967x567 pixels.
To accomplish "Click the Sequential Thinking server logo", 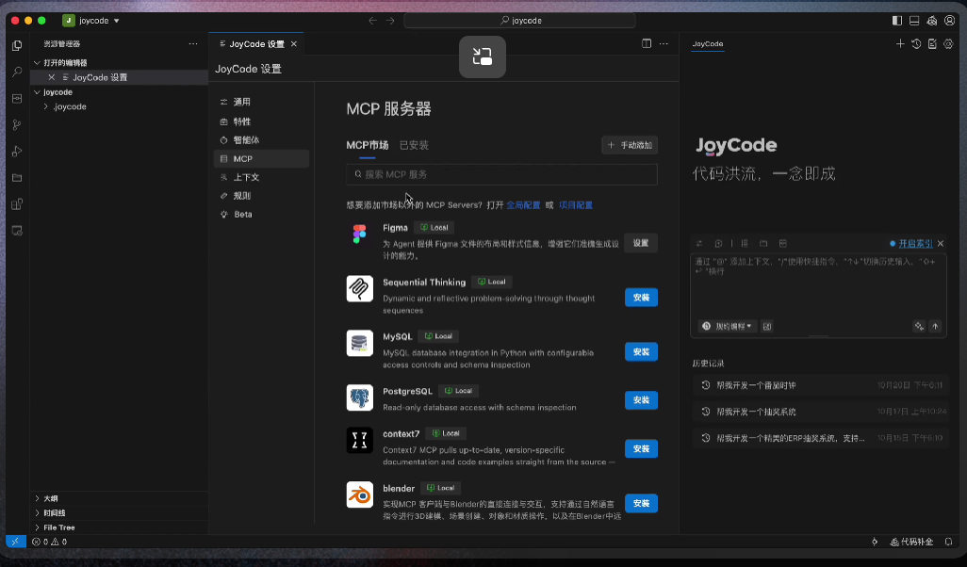I will pos(359,288).
